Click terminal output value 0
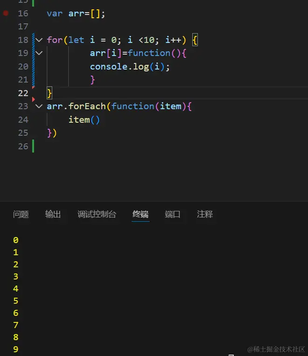The image size is (308, 356). (x=16, y=240)
